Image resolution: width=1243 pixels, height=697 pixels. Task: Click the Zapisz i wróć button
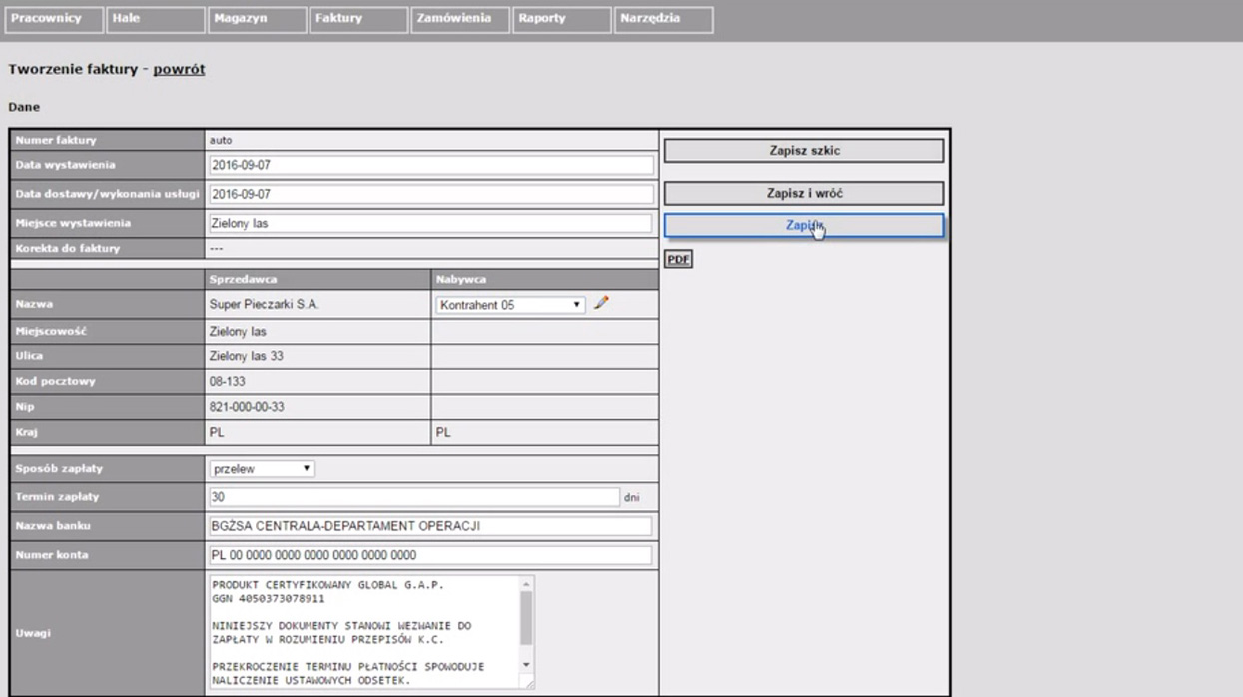pyautogui.click(x=804, y=193)
